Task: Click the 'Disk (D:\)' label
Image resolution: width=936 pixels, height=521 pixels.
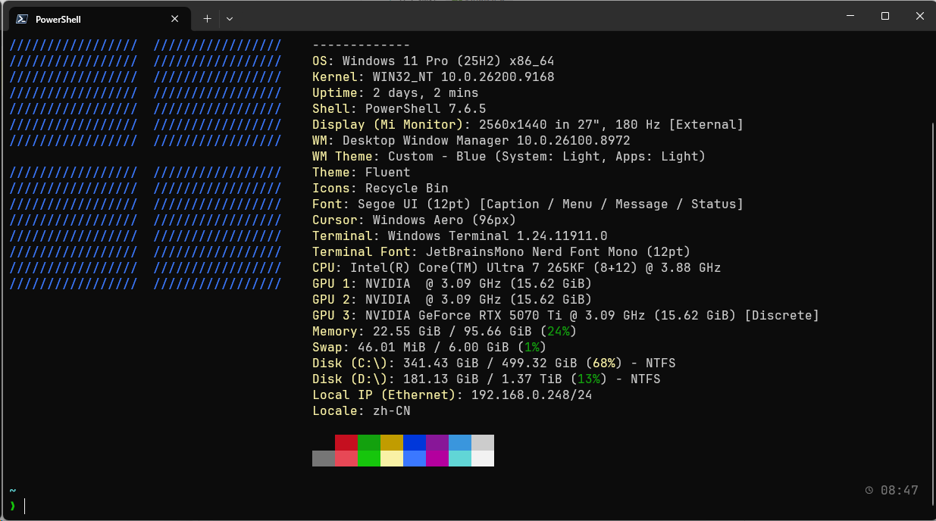Action: (x=350, y=379)
